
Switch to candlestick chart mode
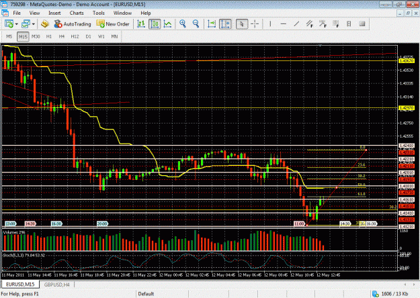coord(155,24)
